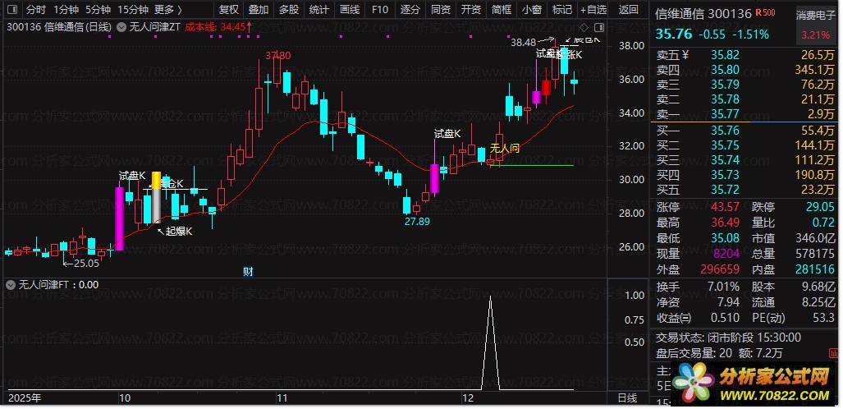Click the 25.05 low price marker
This screenshot has width=843, height=409.
coord(86,263)
